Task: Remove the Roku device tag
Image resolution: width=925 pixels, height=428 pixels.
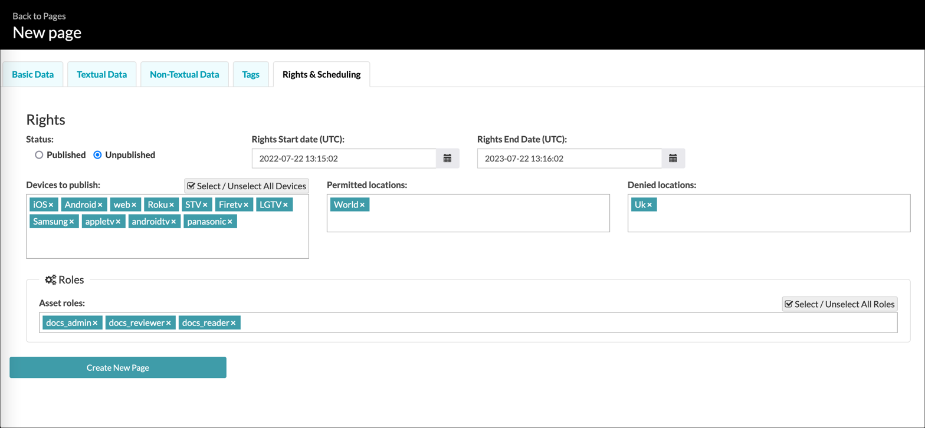Action: [x=172, y=205]
